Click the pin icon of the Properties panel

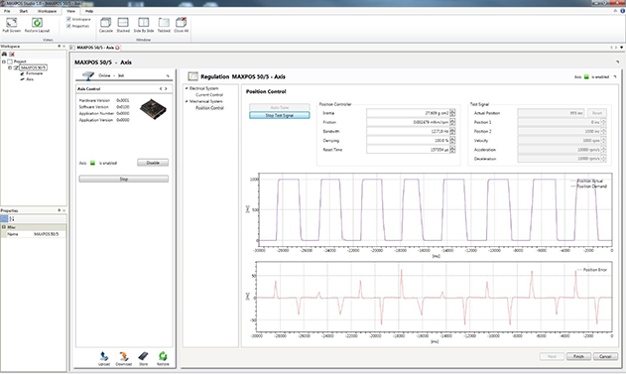(60, 210)
